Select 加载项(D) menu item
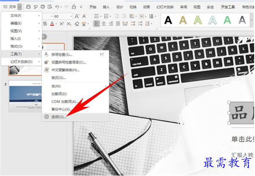Image resolution: width=255 pixels, height=176 pixels. point(75,94)
